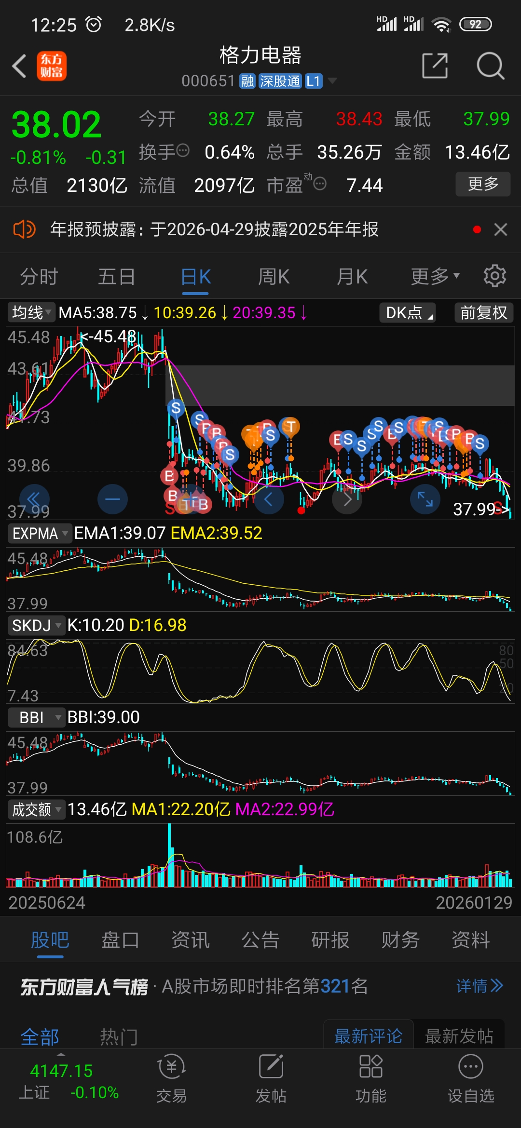521x1128 pixels.
Task: Tap the minus zoom-out chart button
Action: 112,499
